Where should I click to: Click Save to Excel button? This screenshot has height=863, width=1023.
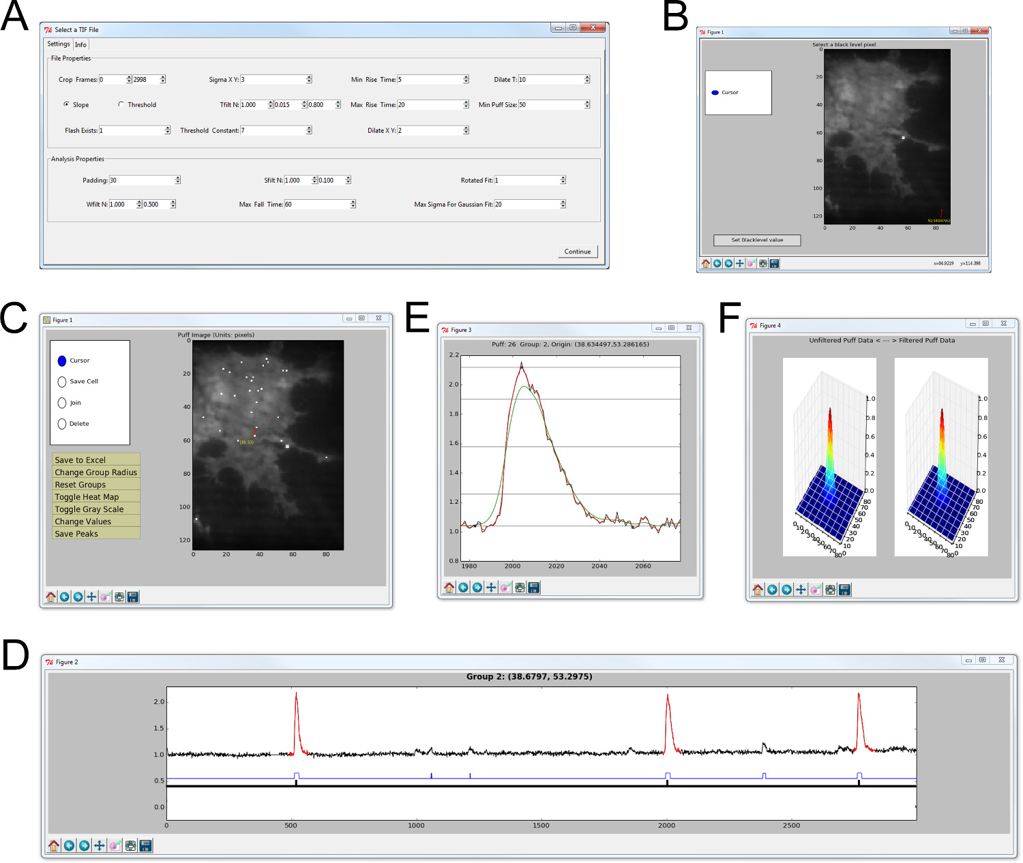point(96,460)
